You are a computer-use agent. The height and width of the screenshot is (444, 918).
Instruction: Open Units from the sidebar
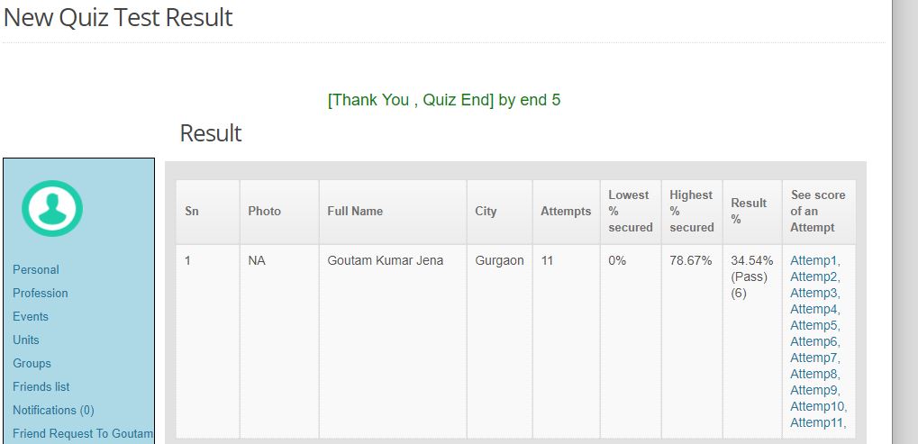(26, 340)
